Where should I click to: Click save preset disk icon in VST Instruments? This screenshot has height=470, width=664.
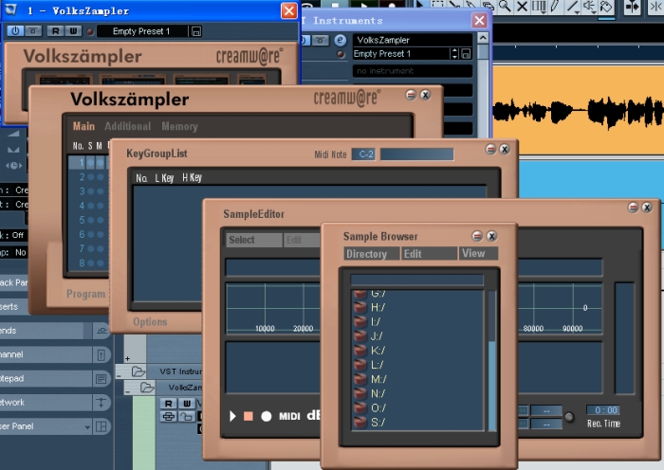point(466,54)
